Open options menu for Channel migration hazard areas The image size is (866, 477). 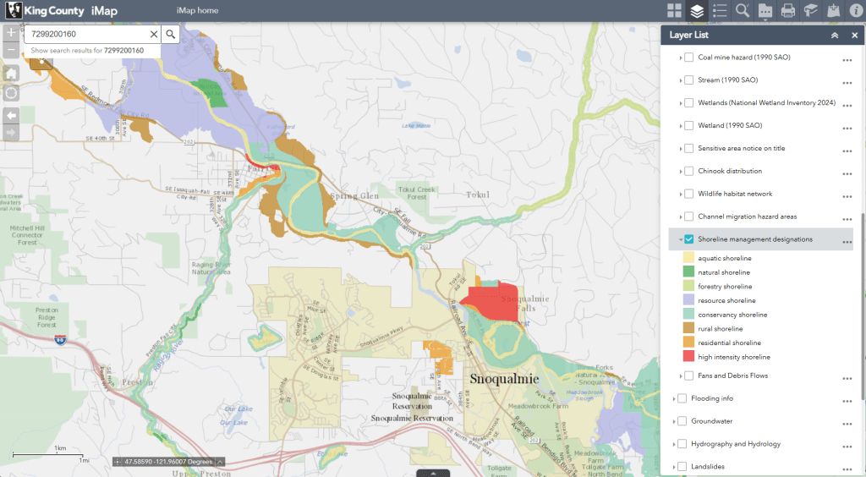(847, 217)
